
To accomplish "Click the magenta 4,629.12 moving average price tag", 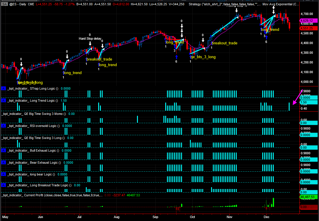I will (308, 21).
